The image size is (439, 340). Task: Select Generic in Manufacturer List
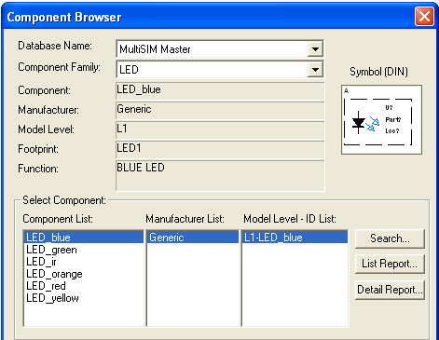pyautogui.click(x=193, y=238)
